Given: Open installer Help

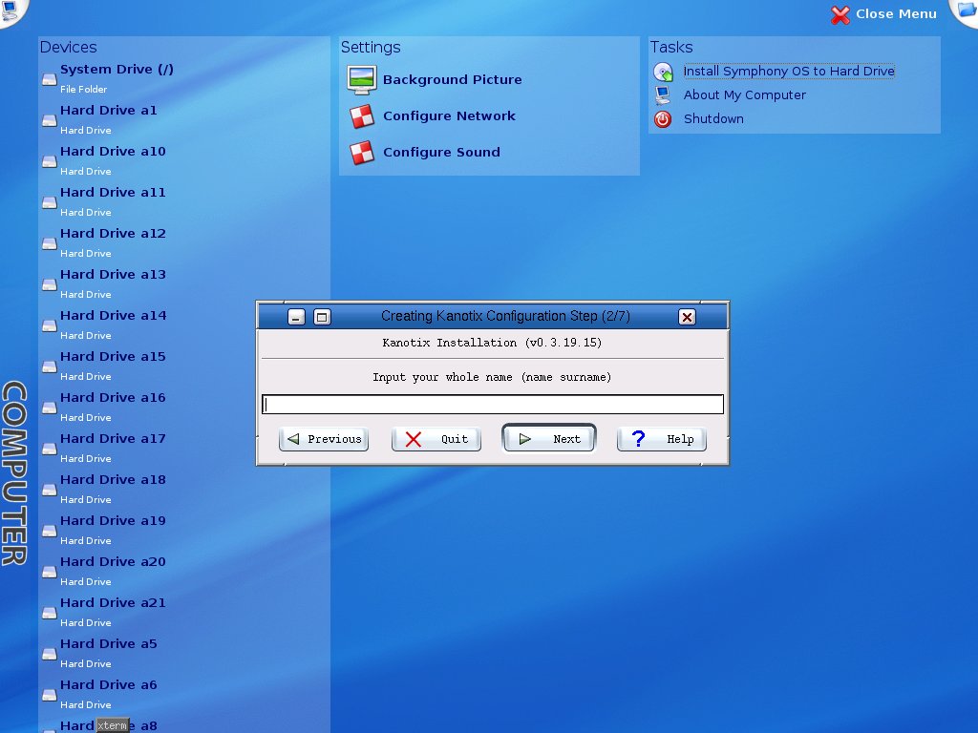Looking at the screenshot, I should (x=662, y=439).
